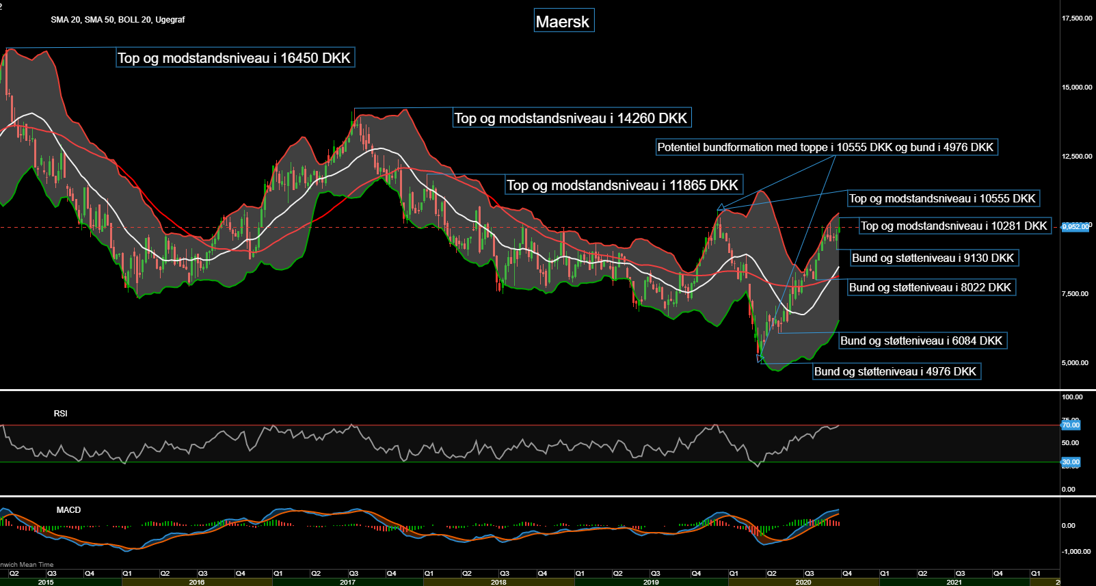Click the RSI indicator label
Screen dimensions: 1096x586
point(61,414)
